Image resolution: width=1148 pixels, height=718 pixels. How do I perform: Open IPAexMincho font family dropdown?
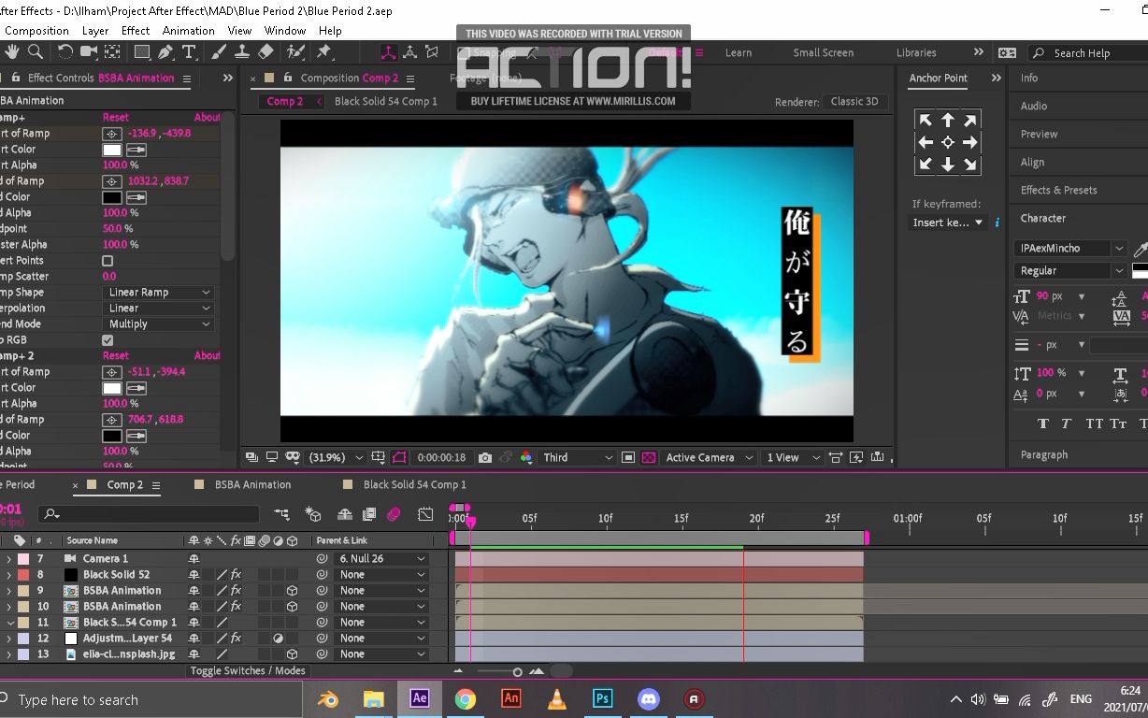tap(1069, 248)
